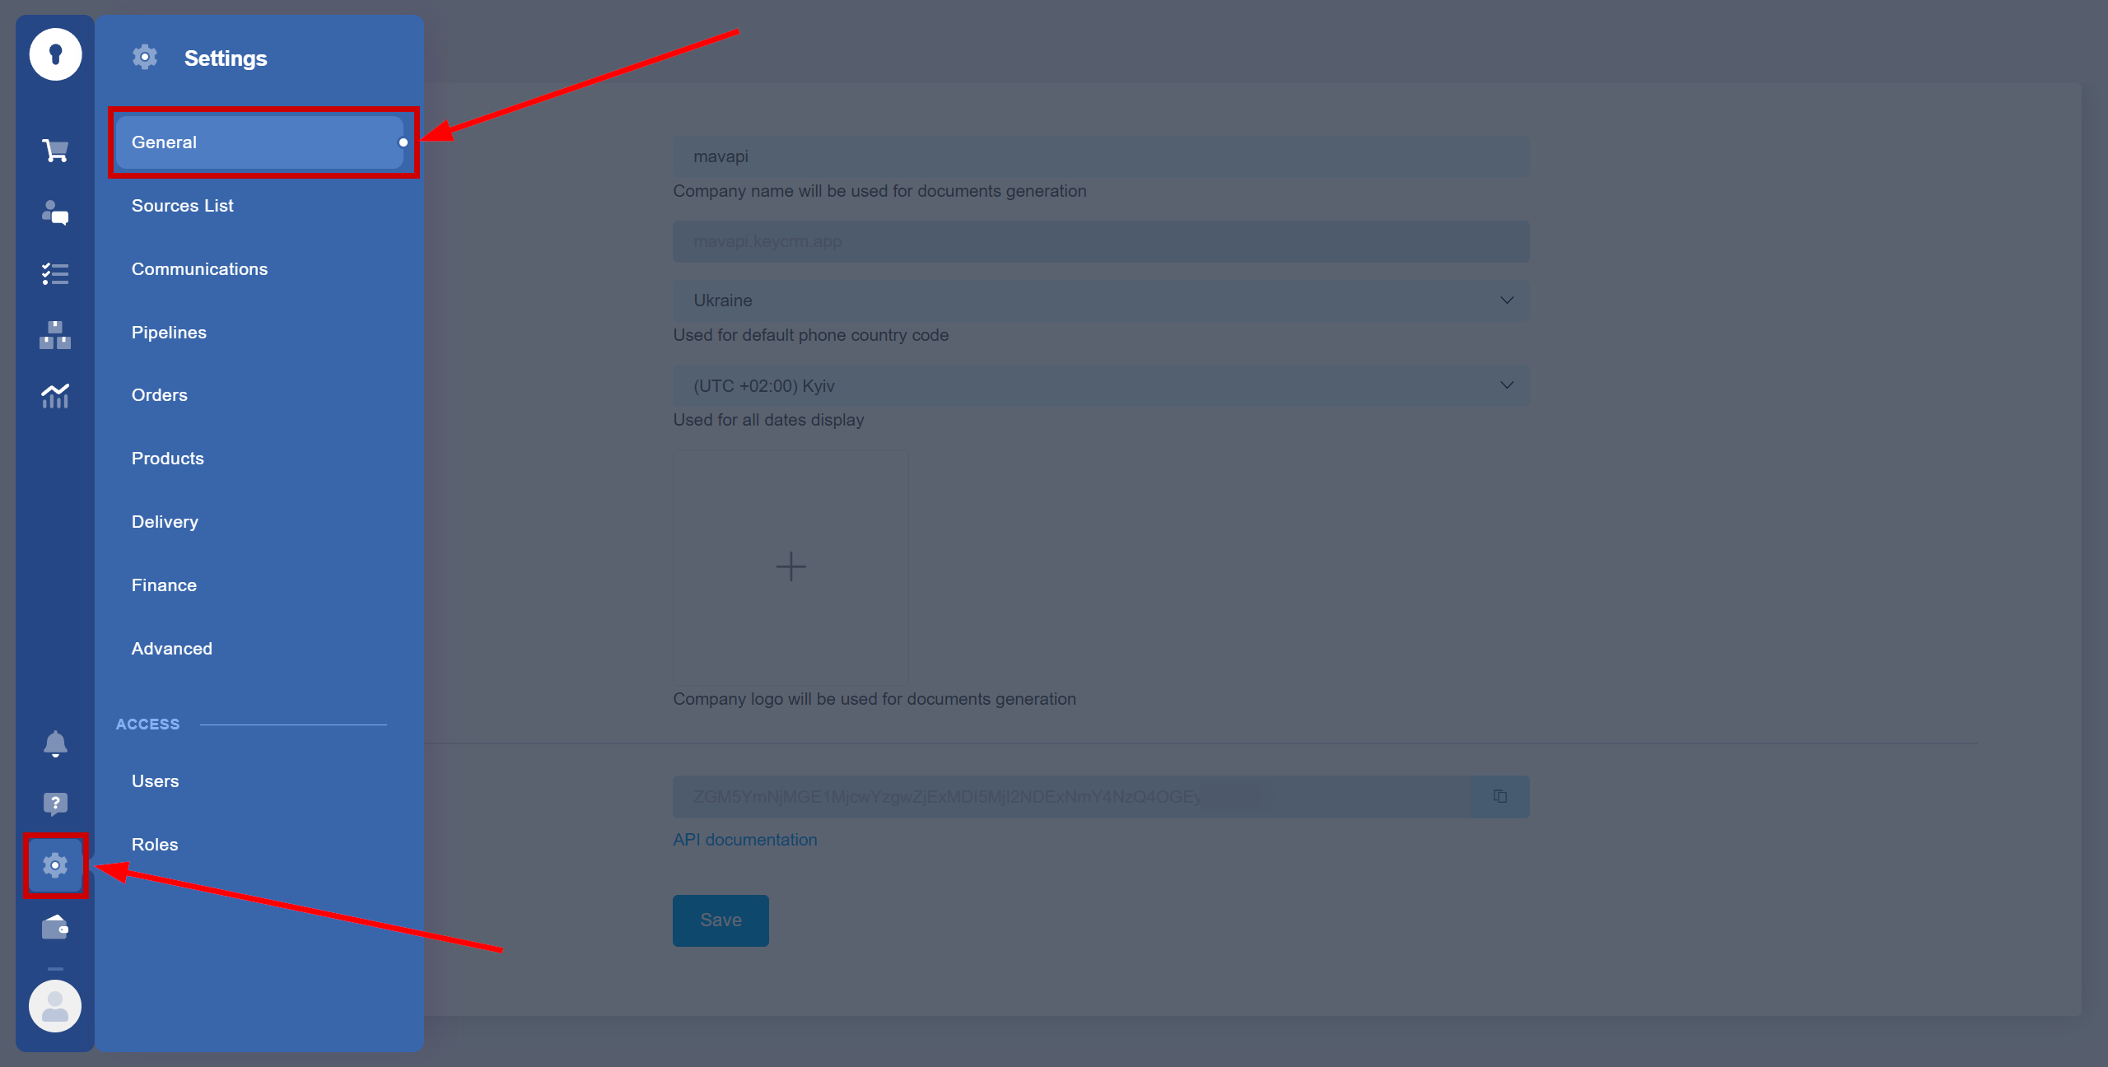Select the Sources List menu item
The width and height of the screenshot is (2108, 1067).
(x=182, y=206)
